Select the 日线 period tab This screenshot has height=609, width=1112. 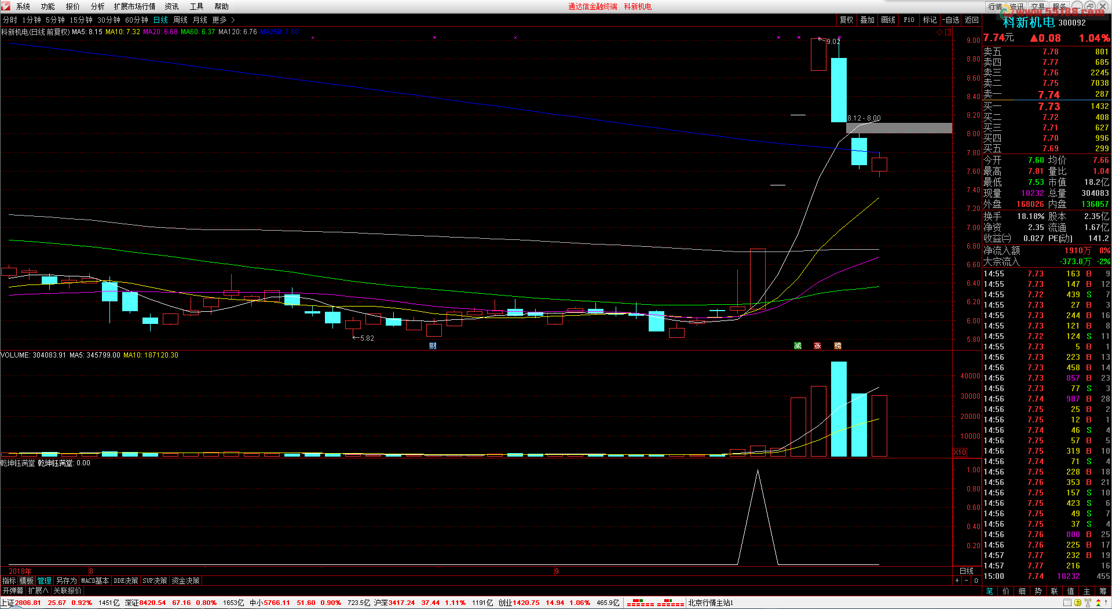coord(161,20)
